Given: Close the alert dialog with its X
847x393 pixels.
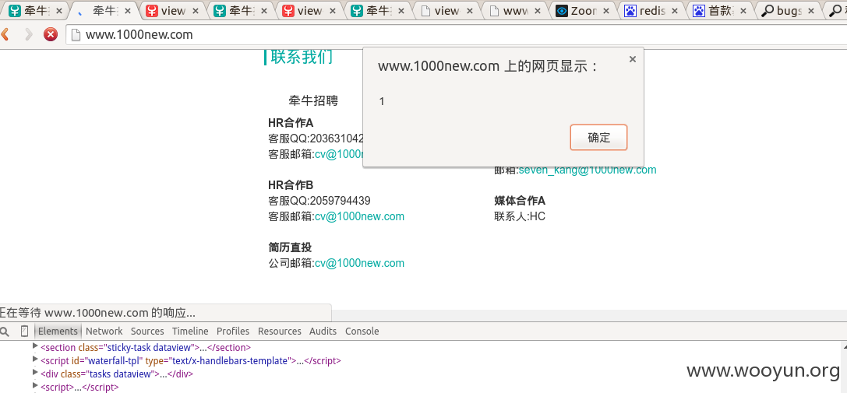Looking at the screenshot, I should pyautogui.click(x=633, y=59).
